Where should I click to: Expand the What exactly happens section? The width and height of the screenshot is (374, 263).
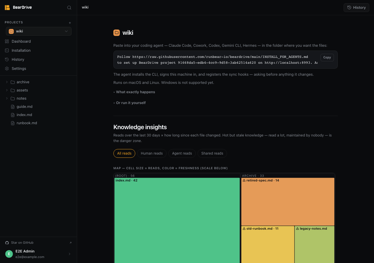(134, 92)
